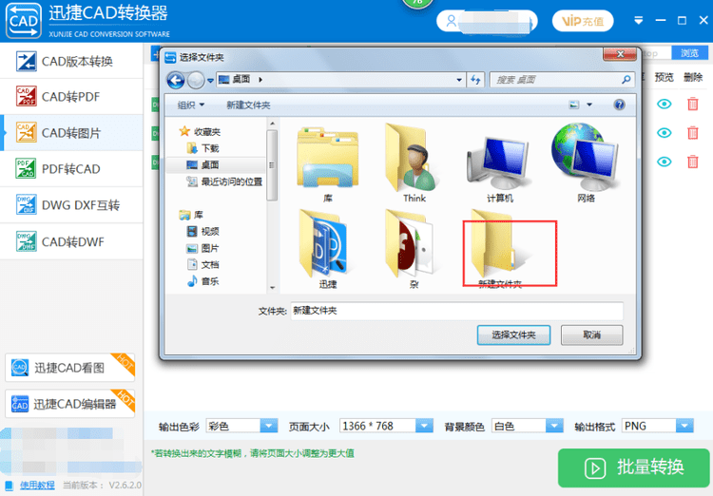Screen dimensions: 713x496
Task: Click the 选择文件夹 button
Action: coord(513,335)
